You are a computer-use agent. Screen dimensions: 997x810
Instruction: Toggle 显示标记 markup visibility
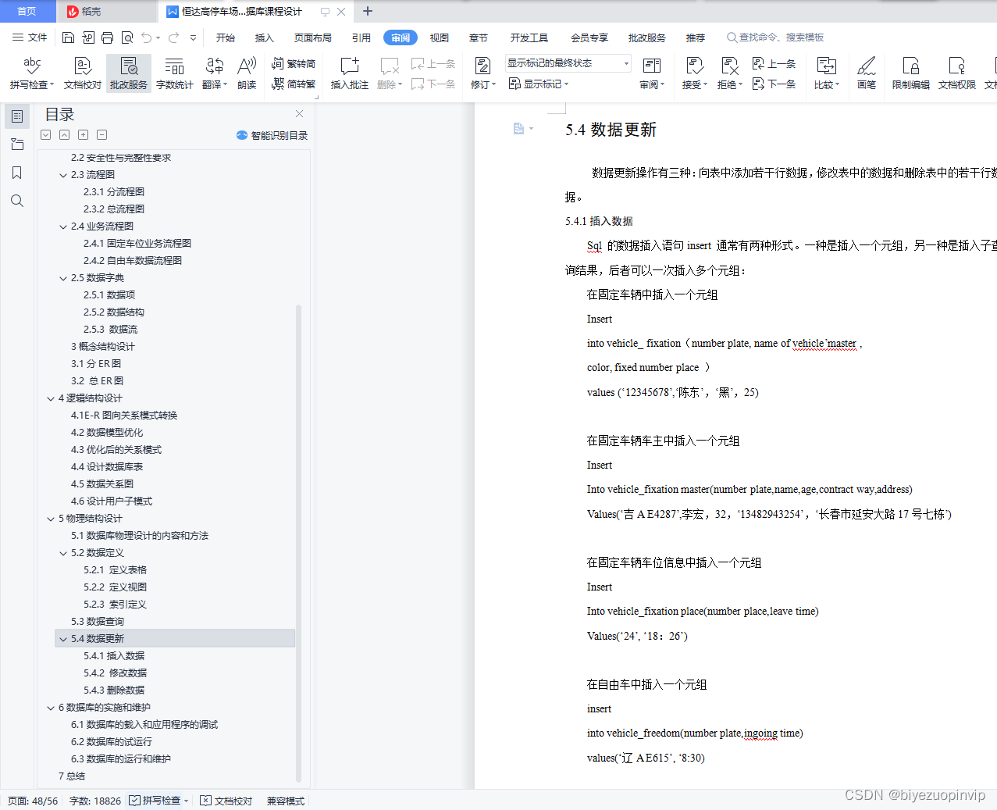(x=538, y=84)
